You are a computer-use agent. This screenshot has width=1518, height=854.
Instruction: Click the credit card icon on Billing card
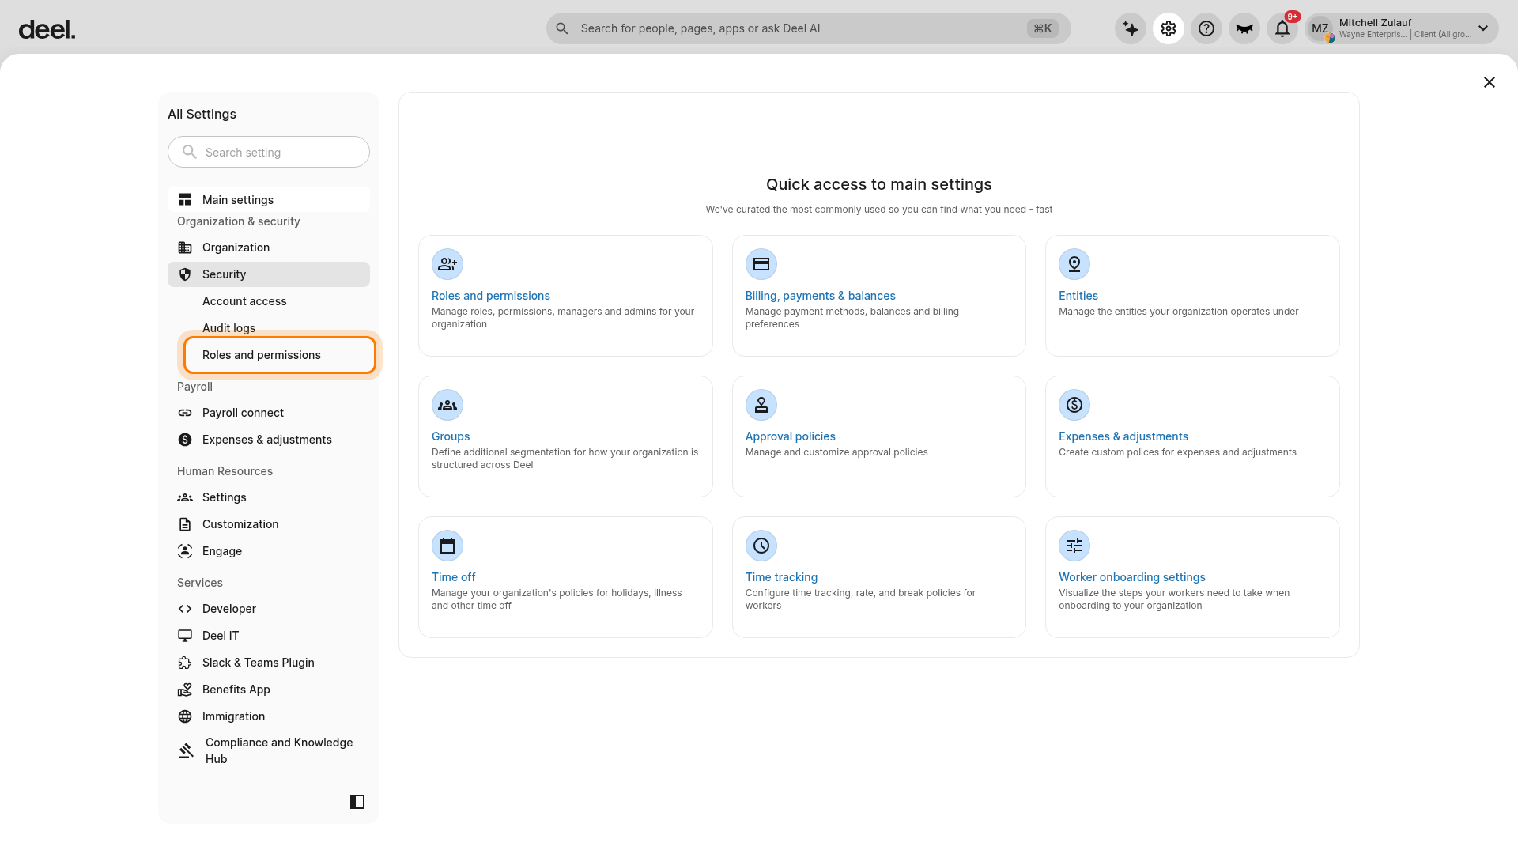pyautogui.click(x=761, y=264)
